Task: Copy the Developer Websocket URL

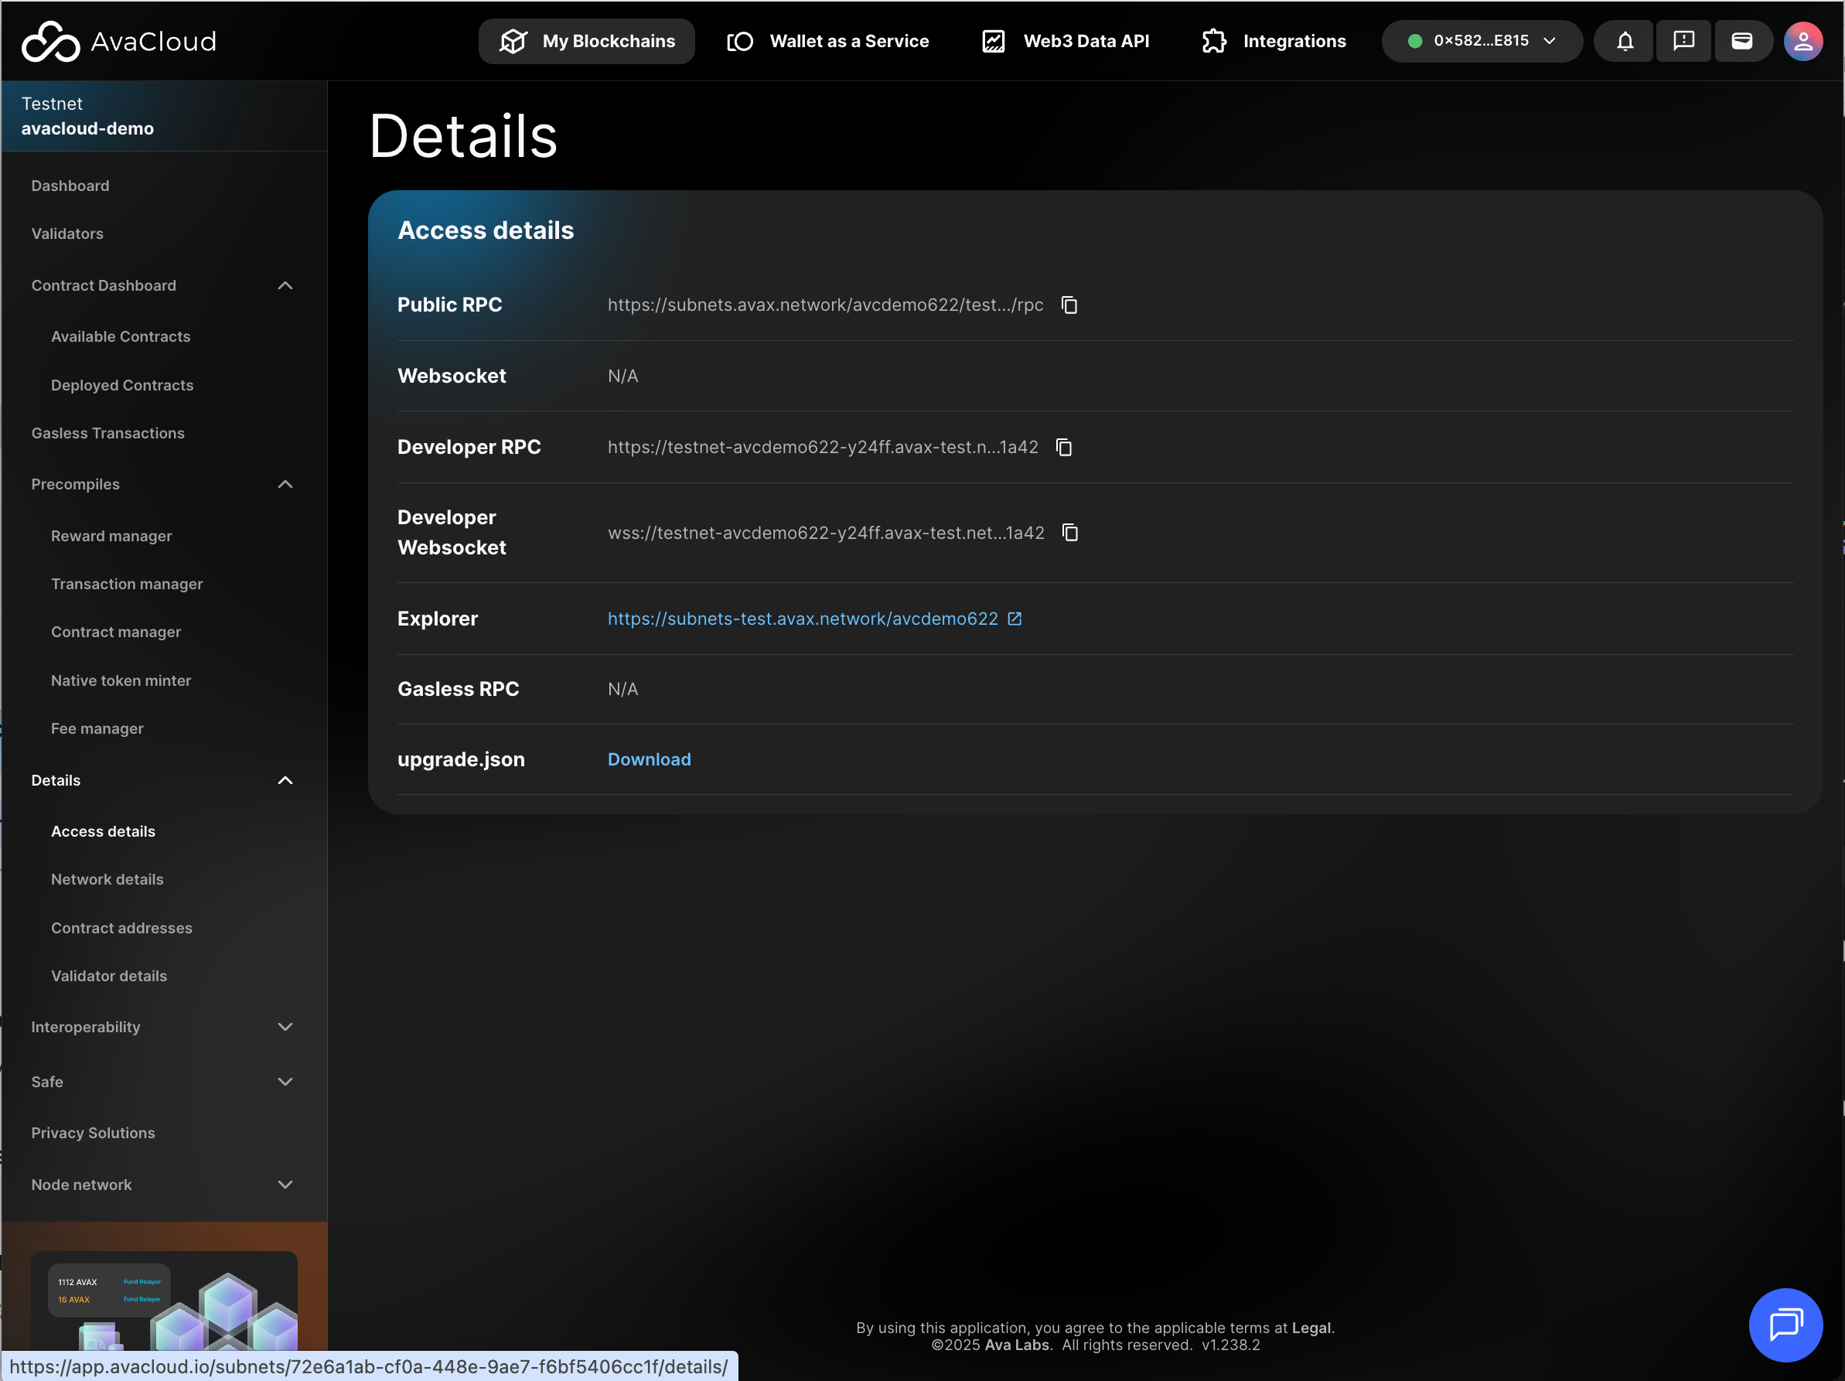Action: [1069, 533]
